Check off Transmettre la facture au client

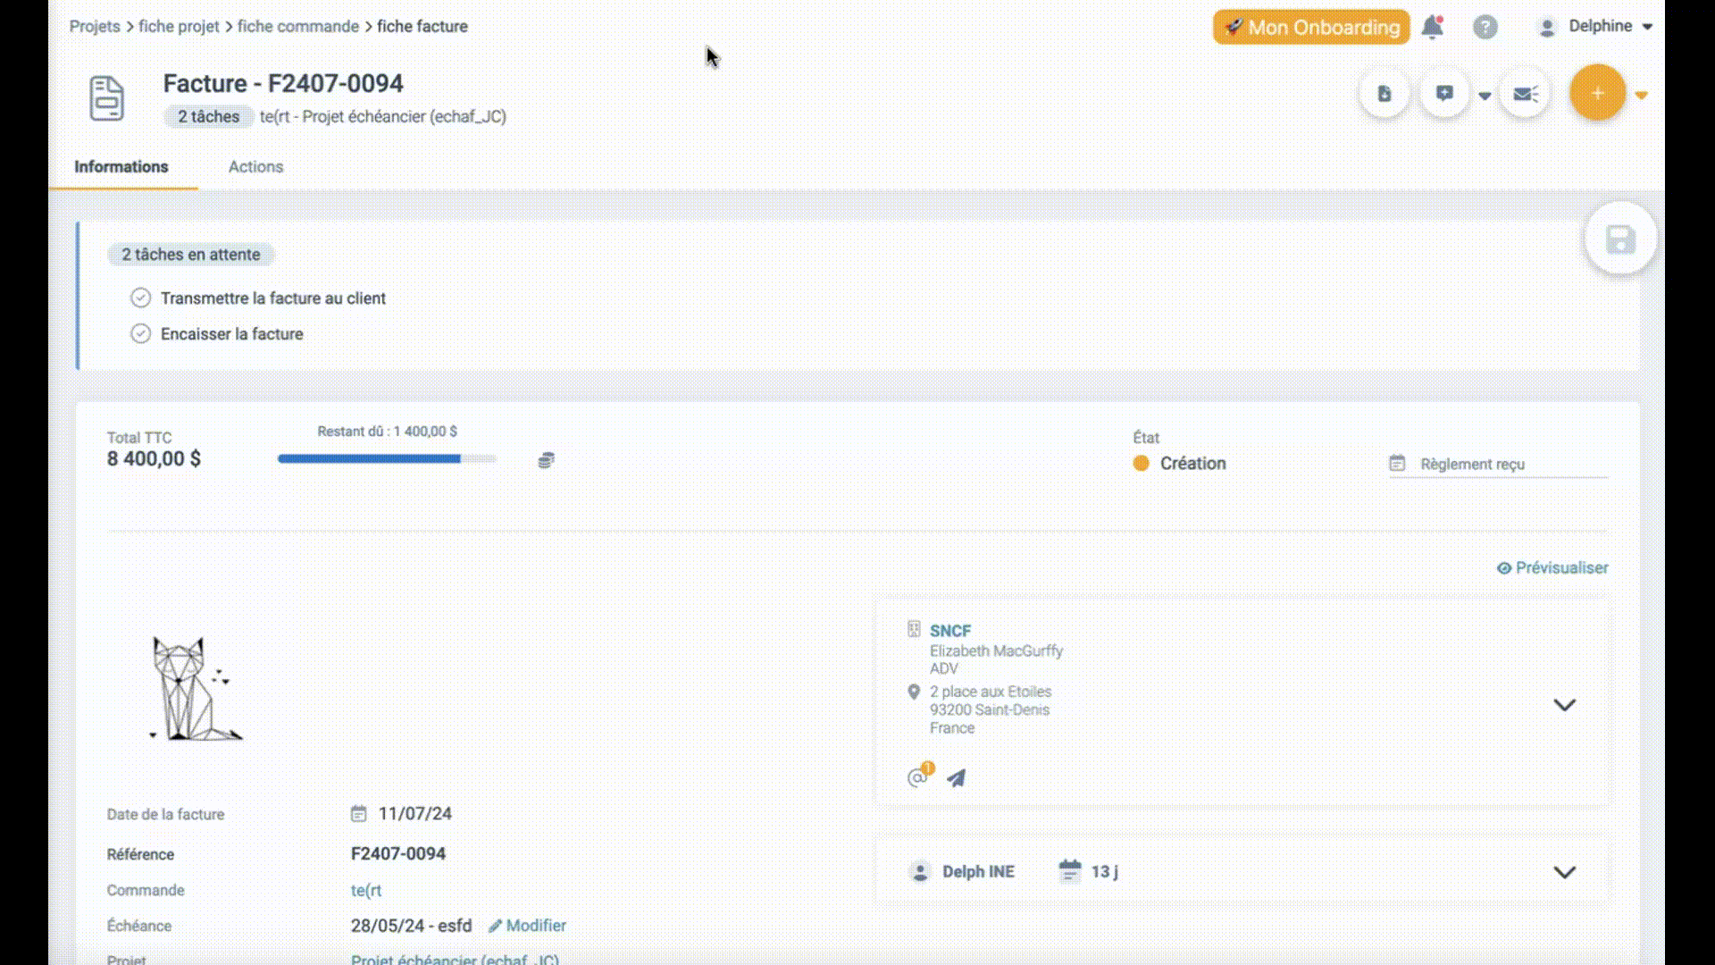[140, 298]
